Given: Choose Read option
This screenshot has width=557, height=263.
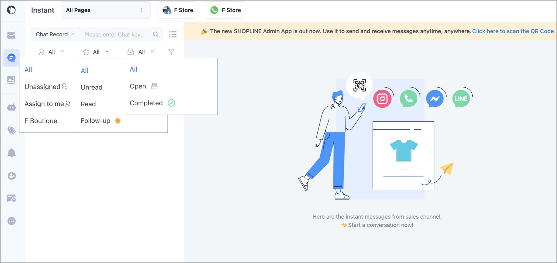Looking at the screenshot, I should click(88, 104).
